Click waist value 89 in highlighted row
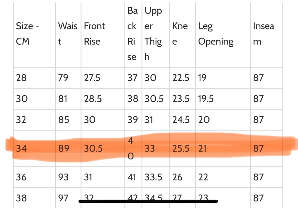 pyautogui.click(x=64, y=148)
